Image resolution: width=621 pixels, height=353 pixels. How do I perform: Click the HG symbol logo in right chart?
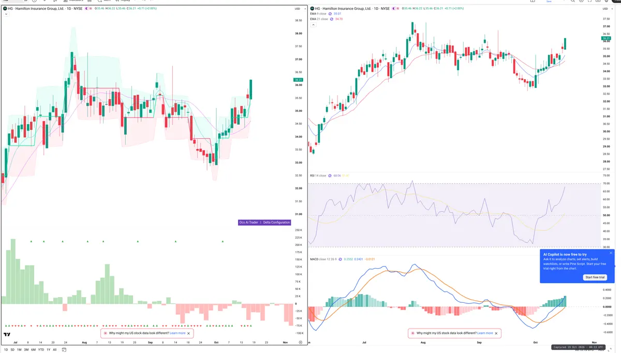click(312, 9)
